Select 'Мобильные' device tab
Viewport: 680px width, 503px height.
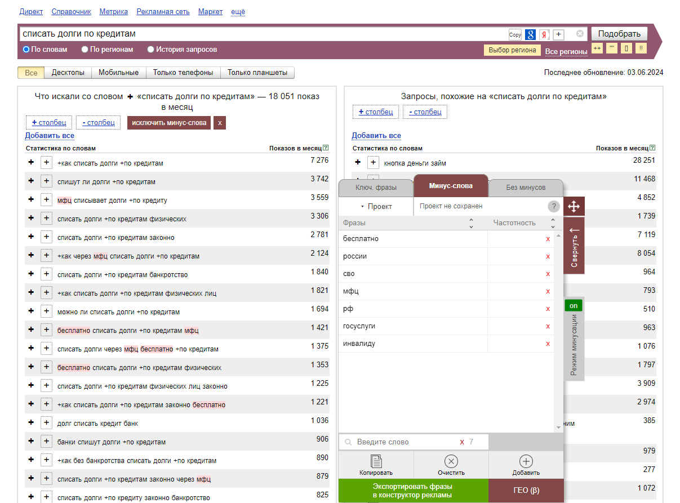[118, 73]
